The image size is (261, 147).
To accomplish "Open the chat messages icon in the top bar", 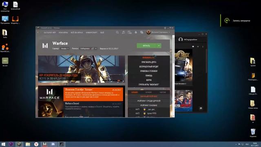I will 142,32.
